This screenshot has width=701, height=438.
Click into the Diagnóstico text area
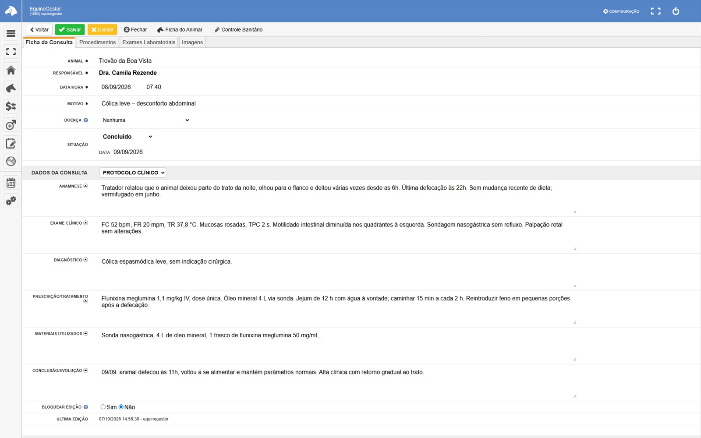tap(338, 272)
